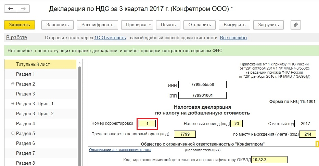Click the ОКВЭД code field 10.82.2
Screen dimensions: 319x166
click(269, 160)
